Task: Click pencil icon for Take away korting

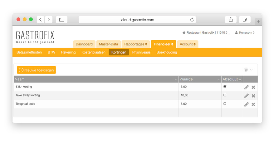Action: [247, 96]
